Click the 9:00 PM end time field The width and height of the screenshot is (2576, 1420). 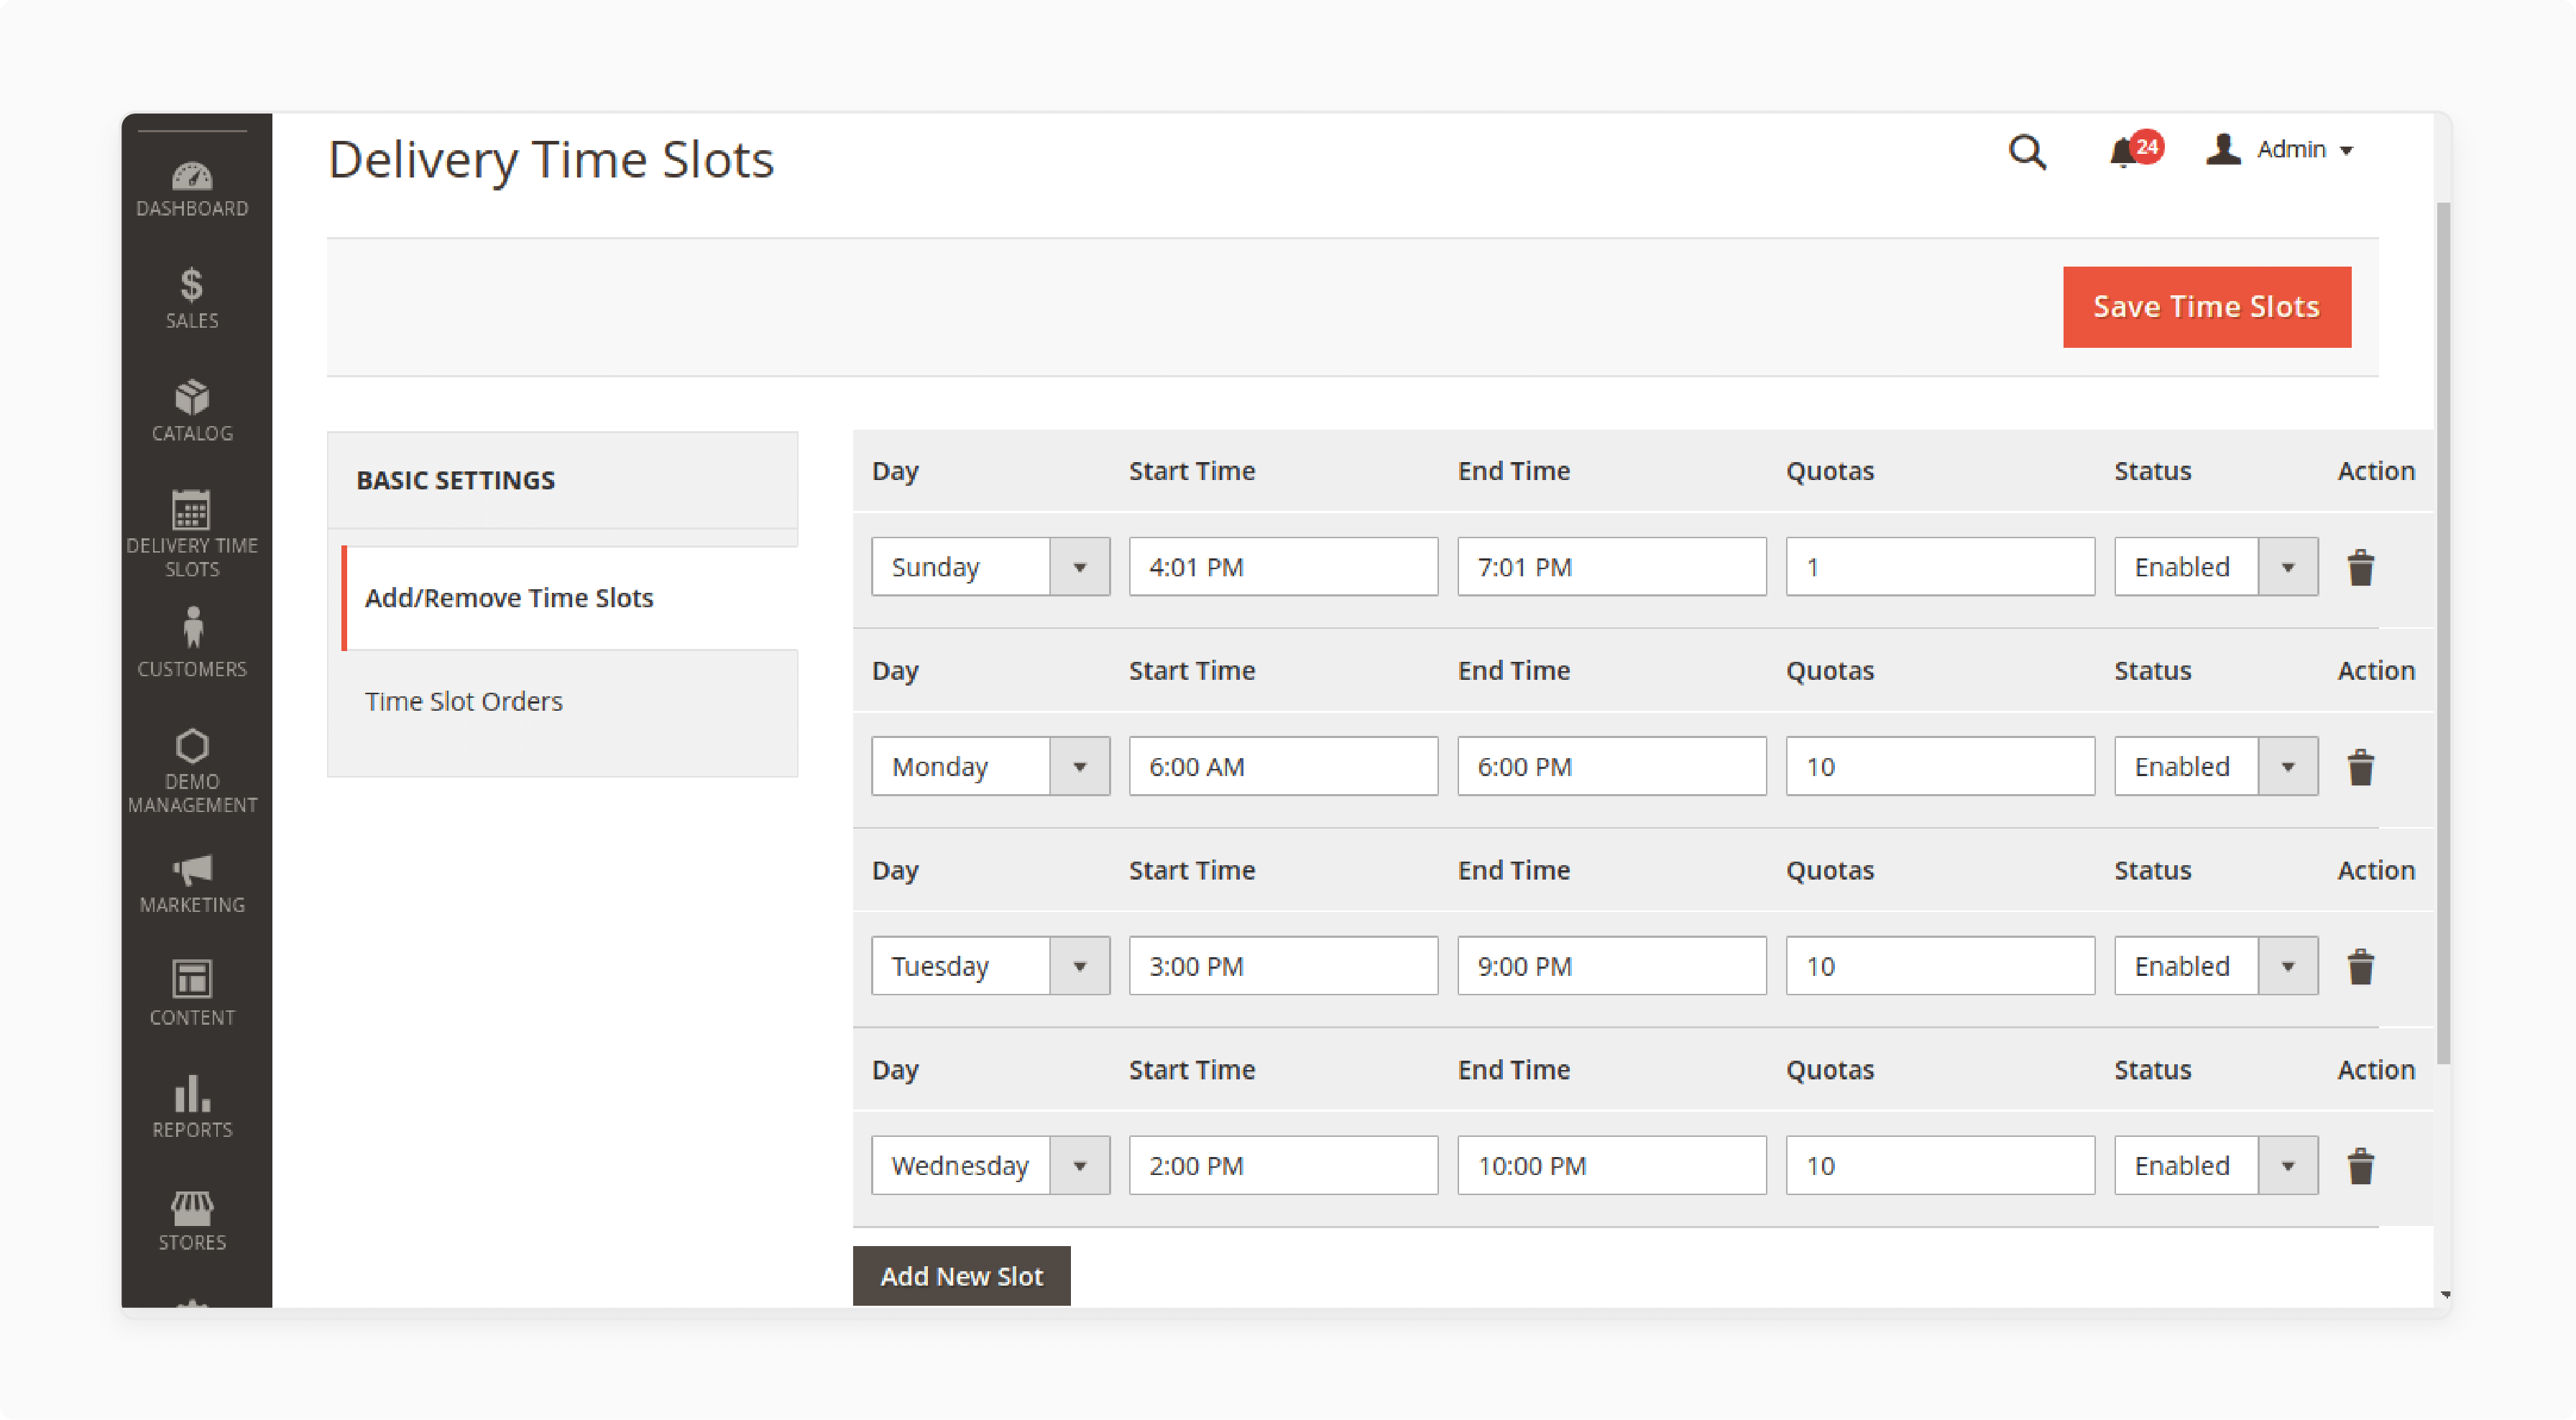coord(1611,966)
